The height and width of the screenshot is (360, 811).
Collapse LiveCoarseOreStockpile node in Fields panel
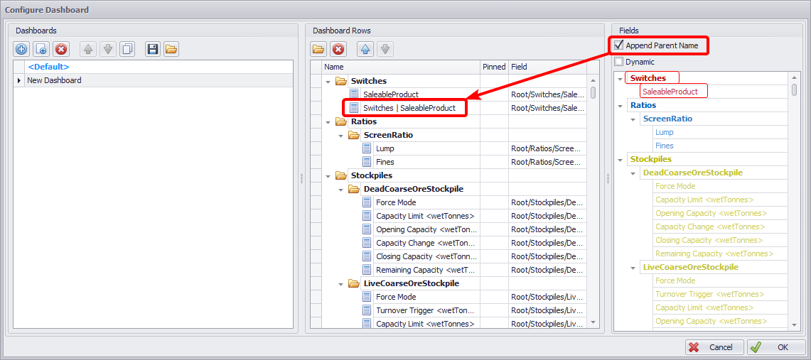[633, 267]
